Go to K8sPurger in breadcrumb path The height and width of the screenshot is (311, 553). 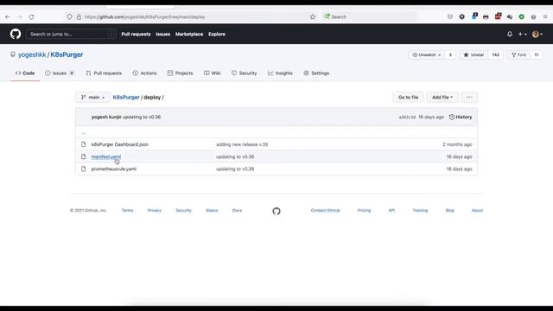pyautogui.click(x=126, y=98)
